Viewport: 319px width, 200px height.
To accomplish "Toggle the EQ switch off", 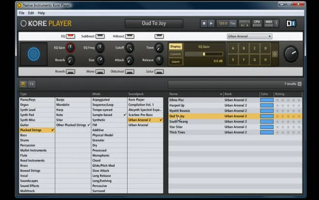I will [x=71, y=36].
